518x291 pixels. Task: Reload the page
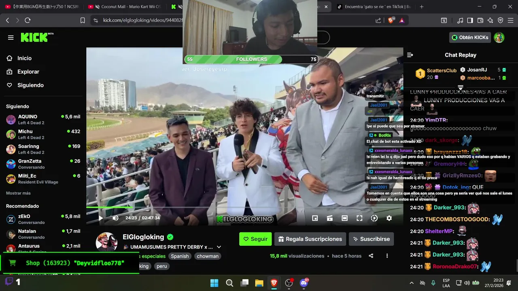[x=28, y=20]
